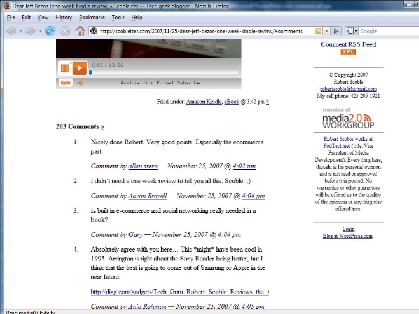The width and height of the screenshot is (419, 314).
Task: Click the 'Nicely done Robert' comment text
Action: pos(177,147)
